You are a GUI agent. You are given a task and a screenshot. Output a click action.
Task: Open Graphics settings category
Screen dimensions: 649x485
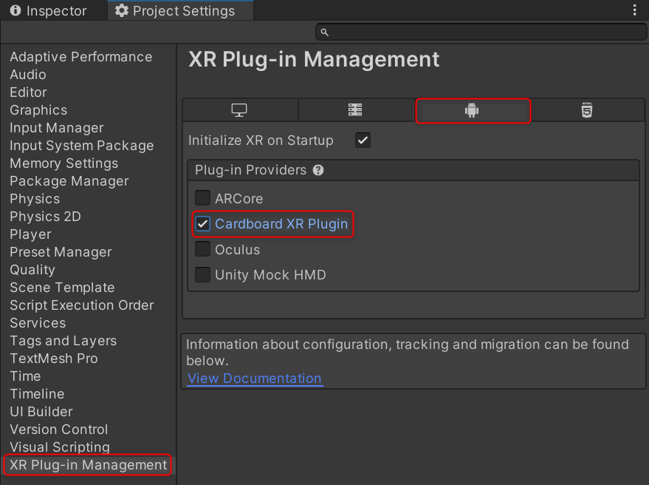38,110
